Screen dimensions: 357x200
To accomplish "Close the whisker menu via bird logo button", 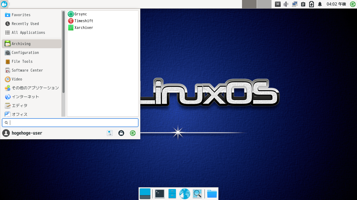I will coord(4,4).
